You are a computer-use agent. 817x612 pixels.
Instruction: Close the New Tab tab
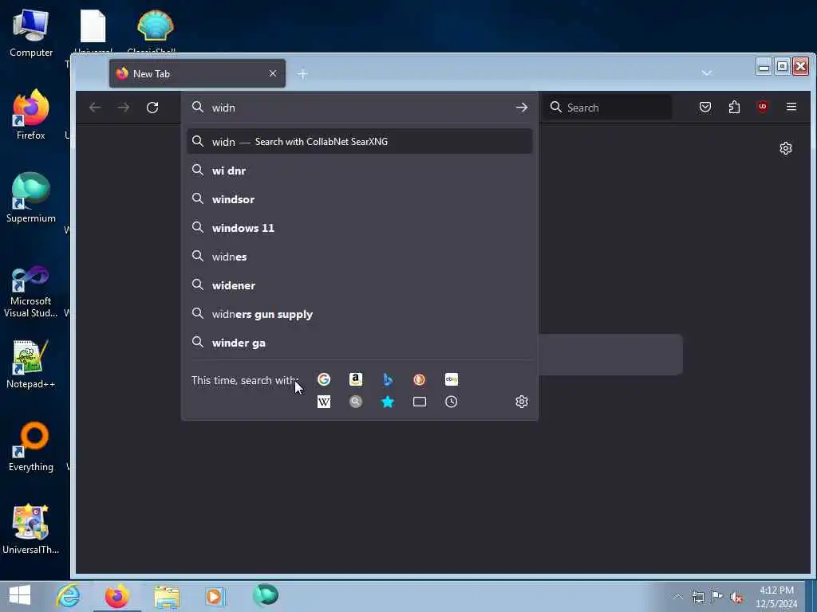(273, 73)
